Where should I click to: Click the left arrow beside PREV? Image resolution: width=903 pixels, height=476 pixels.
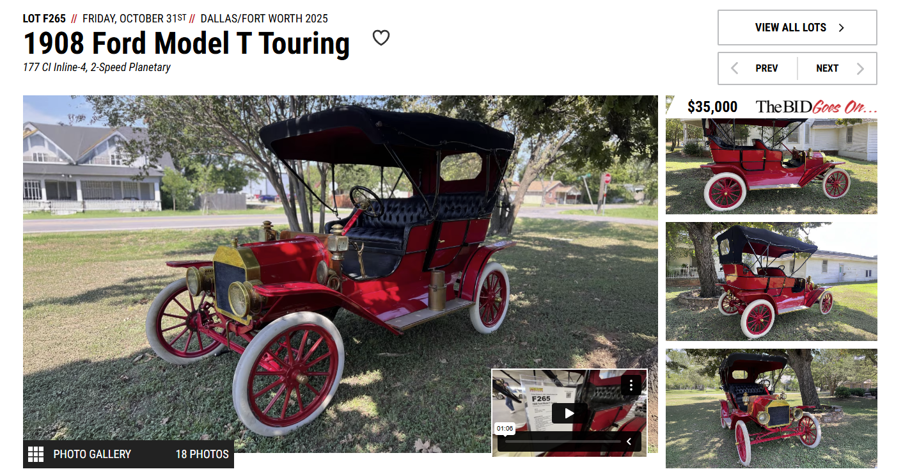point(735,68)
